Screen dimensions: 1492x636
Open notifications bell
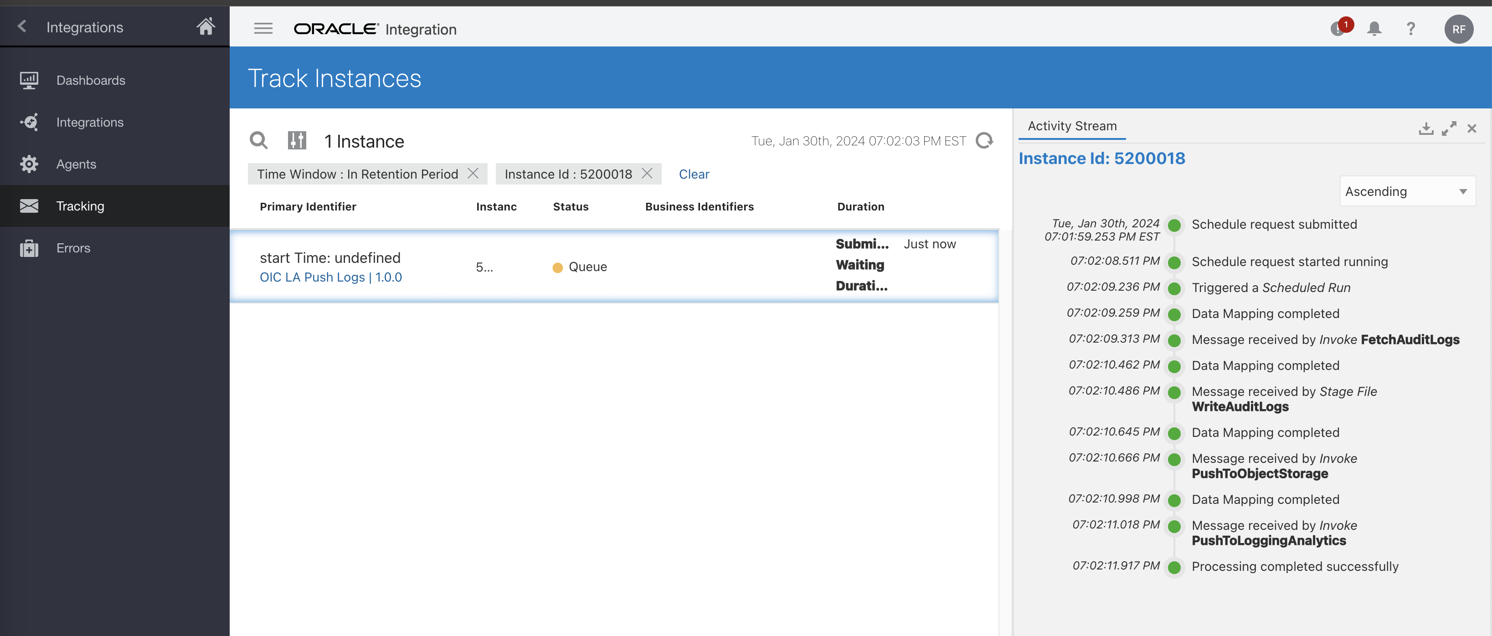(x=1374, y=28)
